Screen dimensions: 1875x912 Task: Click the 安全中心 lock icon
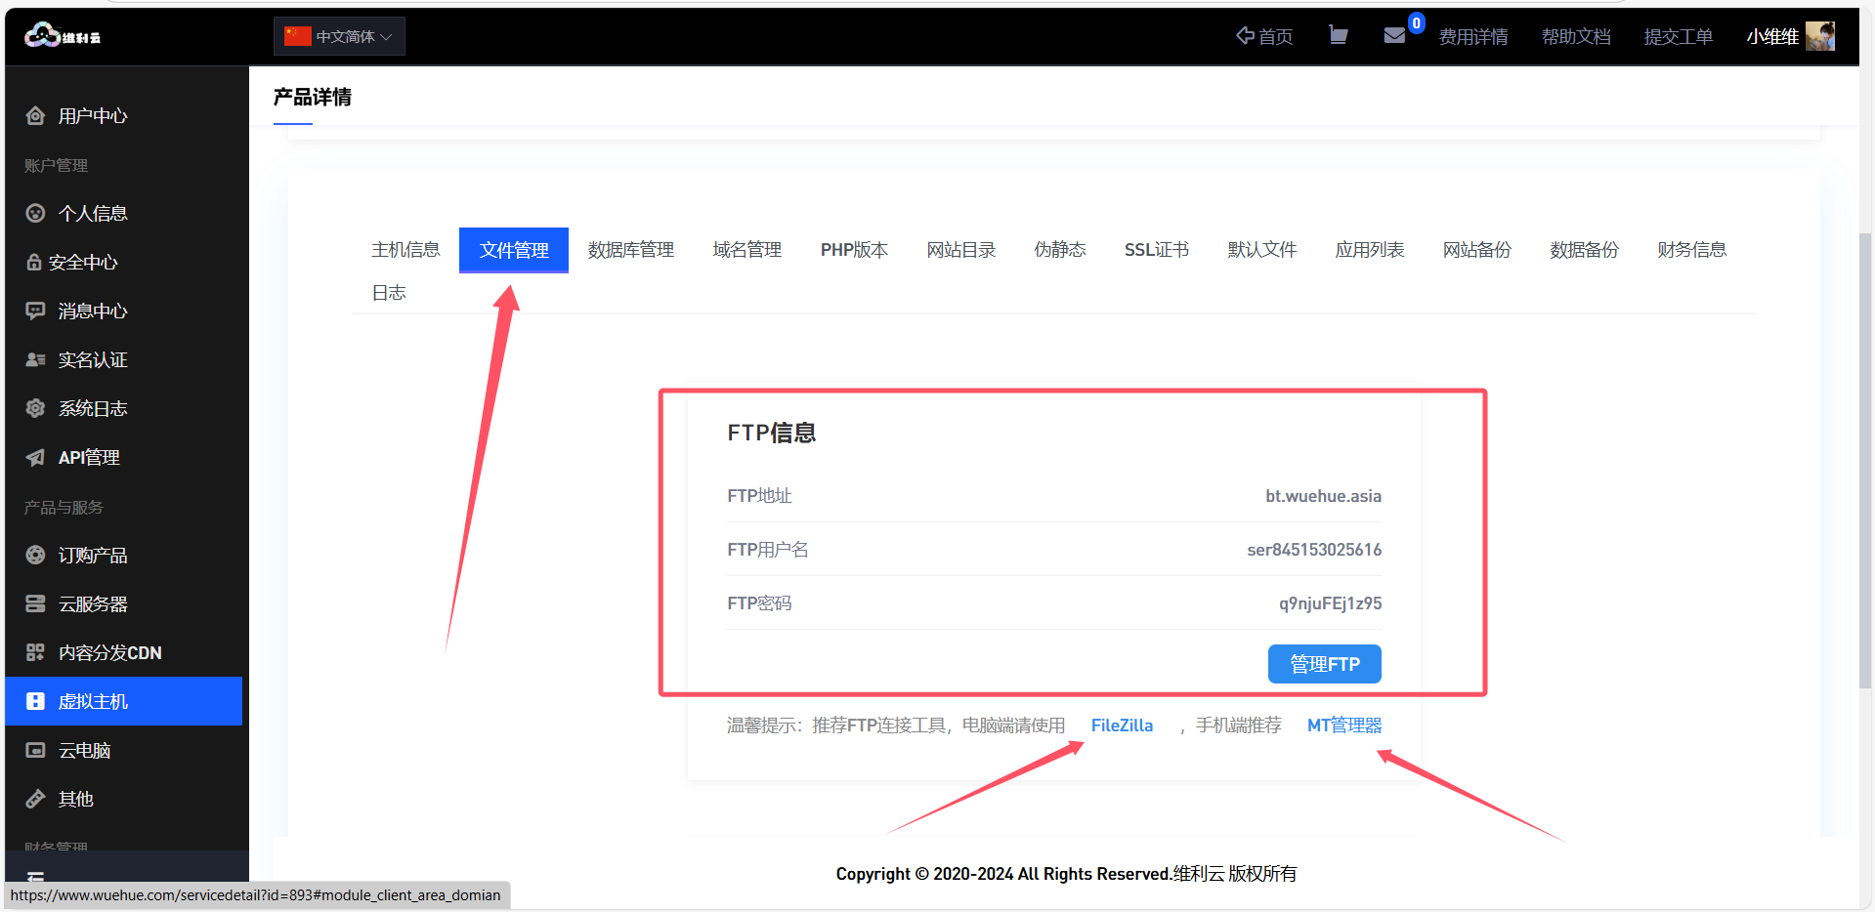(33, 262)
